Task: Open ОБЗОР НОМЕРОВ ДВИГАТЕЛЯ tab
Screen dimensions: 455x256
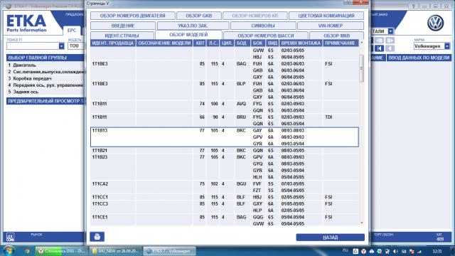Action: pos(133,16)
